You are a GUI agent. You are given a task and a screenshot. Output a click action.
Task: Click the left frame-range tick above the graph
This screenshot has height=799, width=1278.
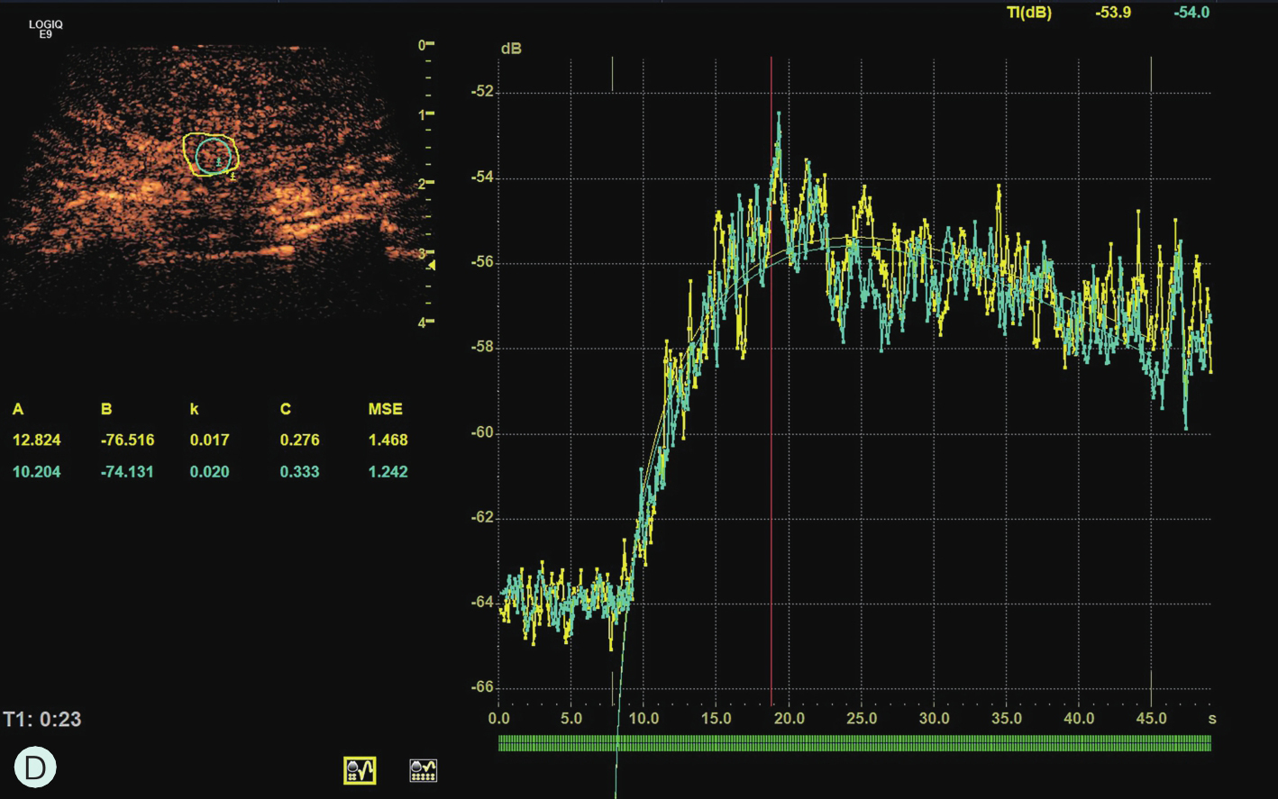coord(613,74)
